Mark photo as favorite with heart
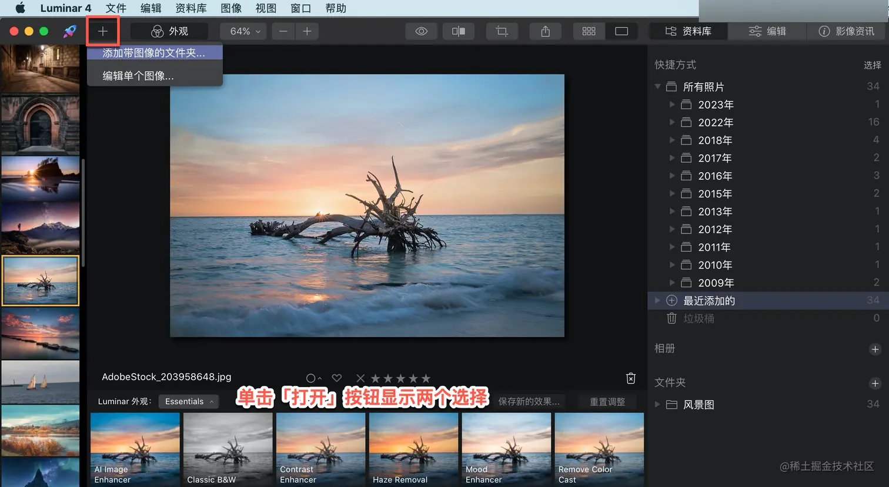Screen dimensions: 889x487 pyautogui.click(x=337, y=378)
